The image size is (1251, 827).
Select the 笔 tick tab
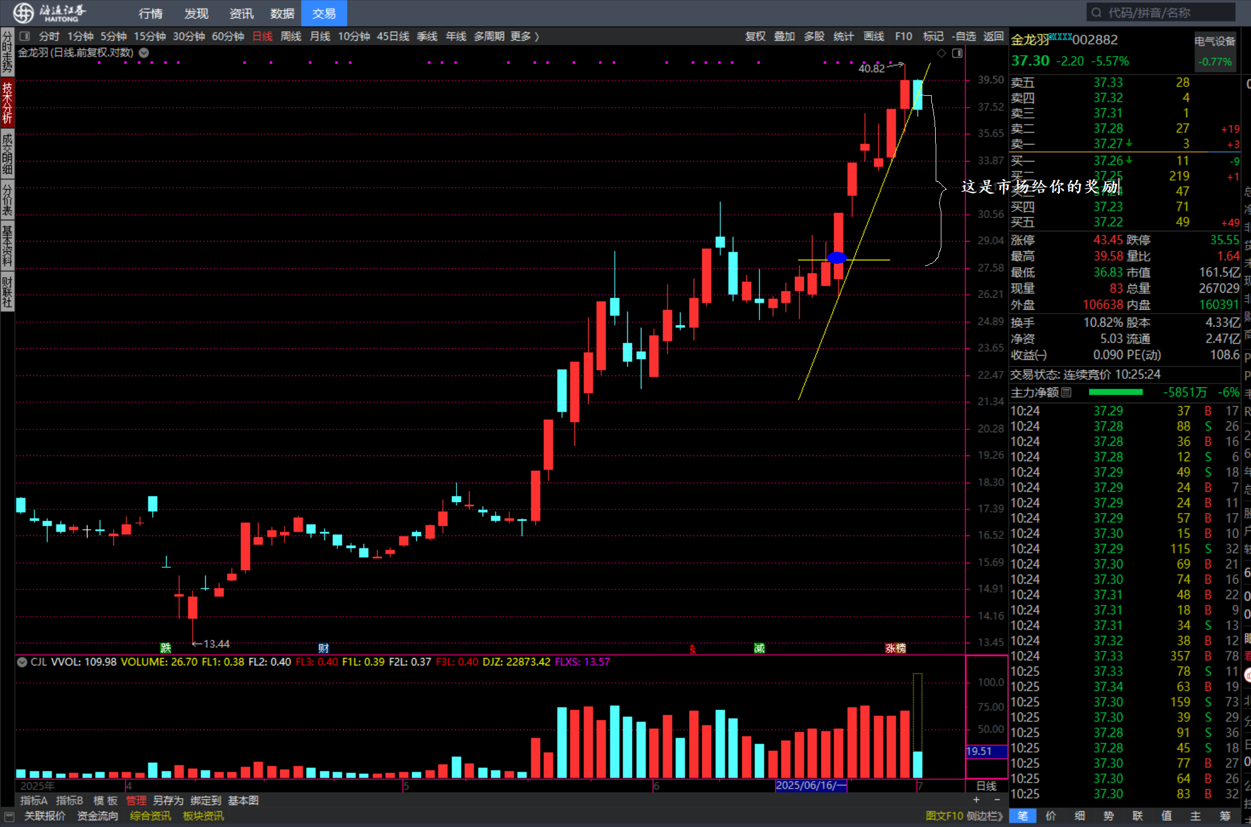1022,816
